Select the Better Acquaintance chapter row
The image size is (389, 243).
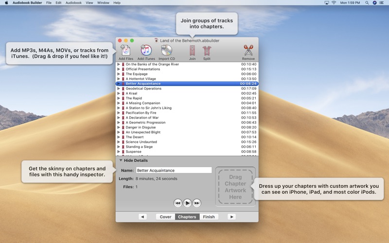pyautogui.click(x=187, y=84)
